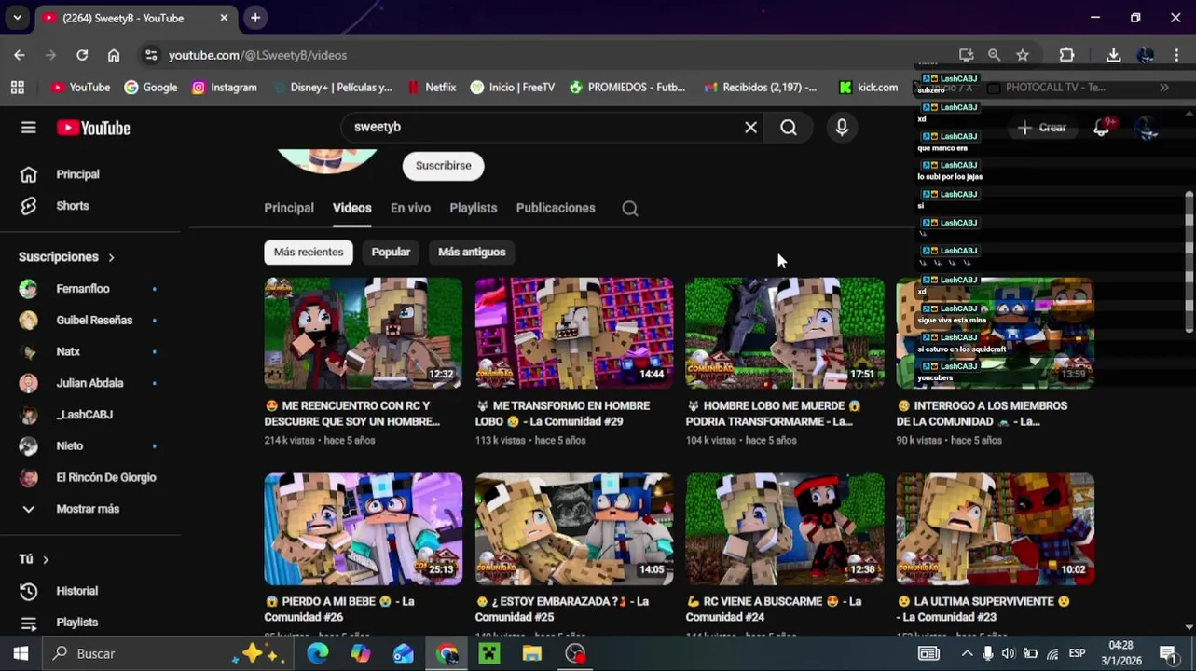Open the channel Playlists tab
The image size is (1196, 671).
(x=474, y=208)
